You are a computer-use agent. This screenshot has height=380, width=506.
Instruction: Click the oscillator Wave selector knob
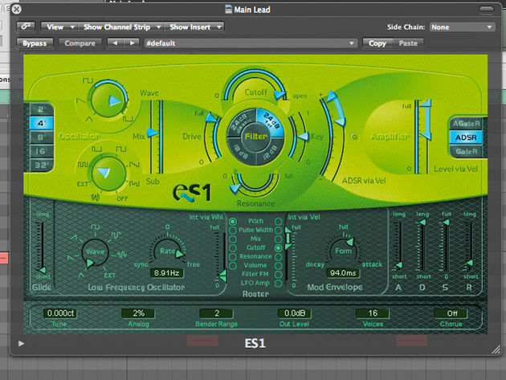(x=108, y=100)
